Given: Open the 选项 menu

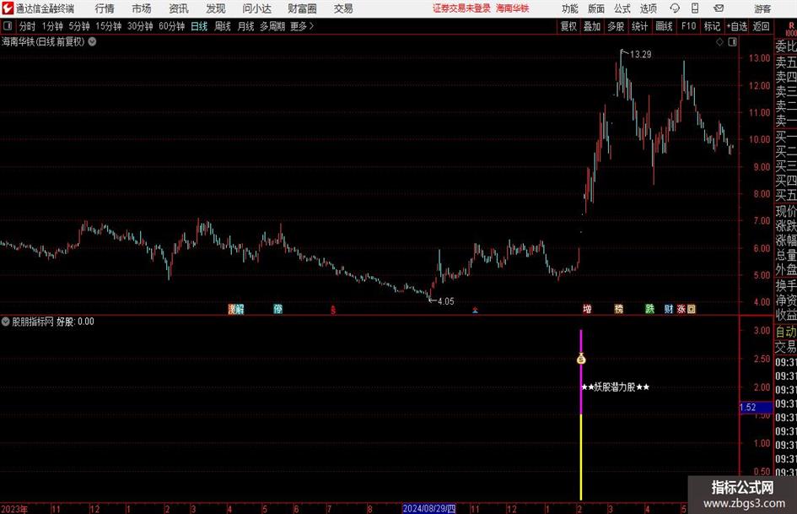Looking at the screenshot, I should [649, 8].
